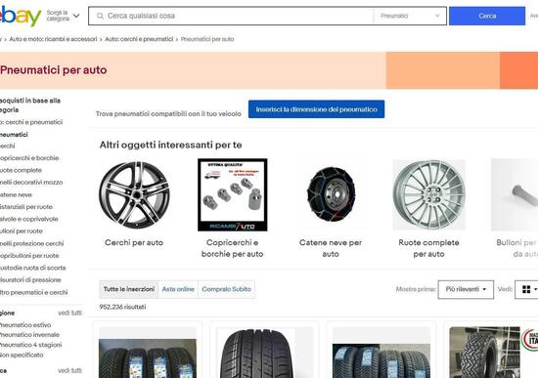This screenshot has width=538, height=378.
Task: Open fourth listing off-road tire image
Action: click(494, 353)
